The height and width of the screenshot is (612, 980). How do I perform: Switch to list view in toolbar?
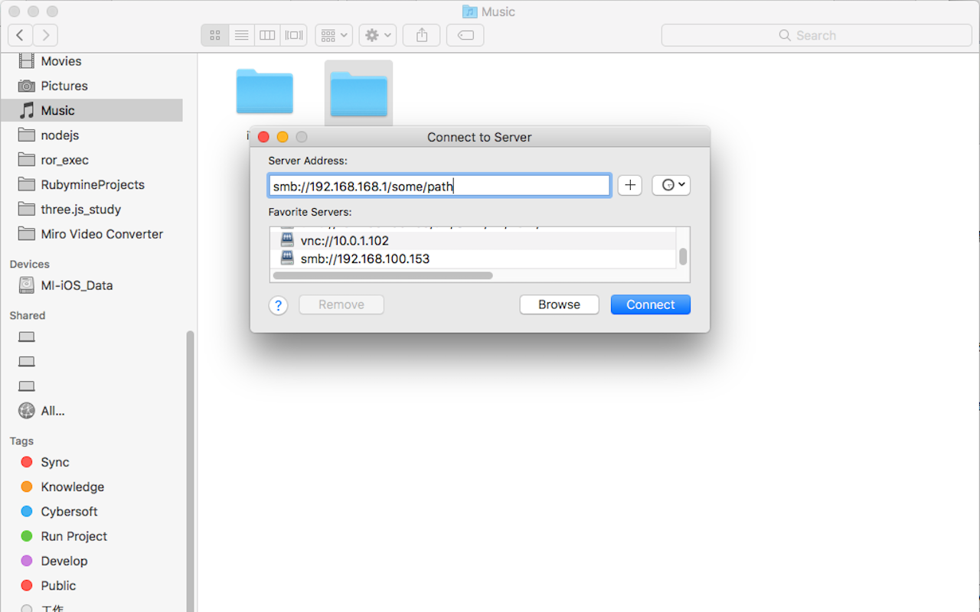point(241,34)
